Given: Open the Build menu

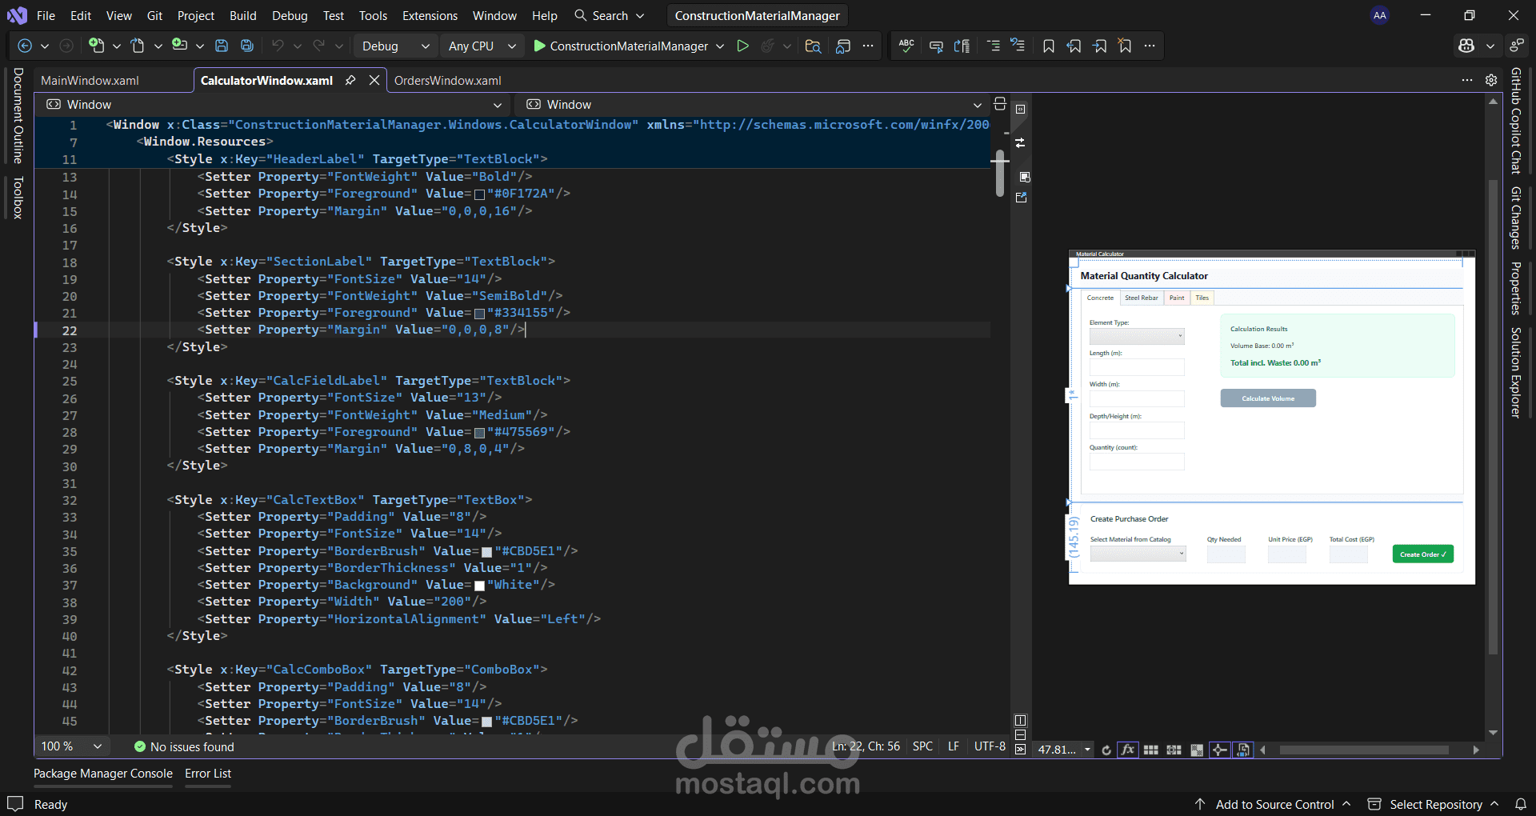Looking at the screenshot, I should pos(242,15).
